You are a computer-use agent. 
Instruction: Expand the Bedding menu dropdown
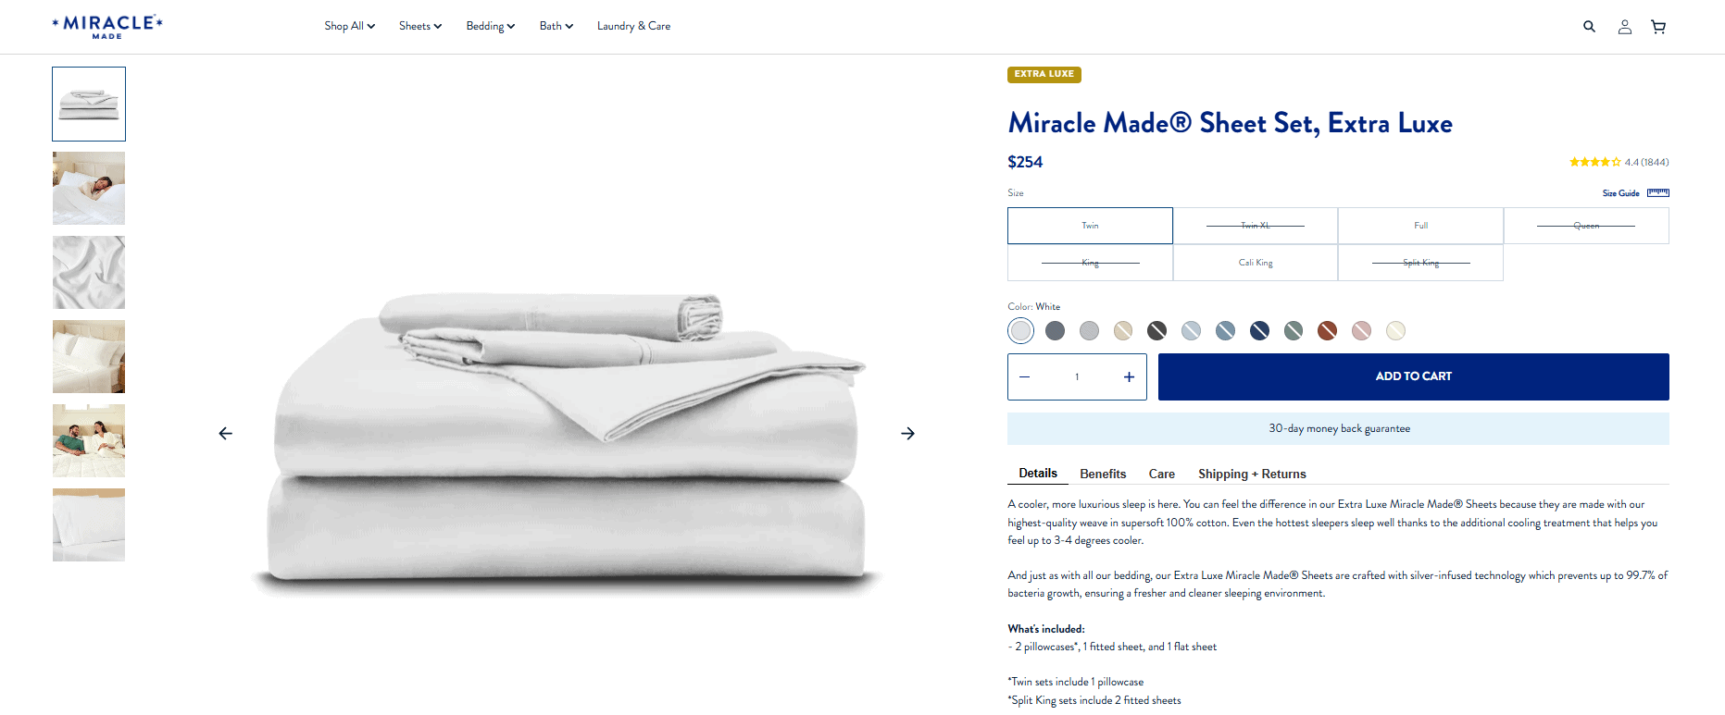coord(490,26)
